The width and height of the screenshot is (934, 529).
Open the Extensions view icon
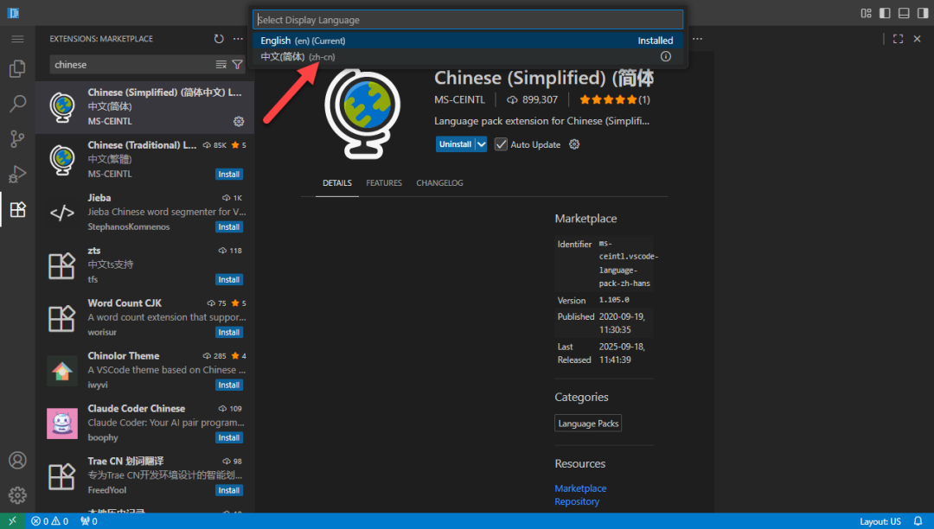pyautogui.click(x=17, y=209)
